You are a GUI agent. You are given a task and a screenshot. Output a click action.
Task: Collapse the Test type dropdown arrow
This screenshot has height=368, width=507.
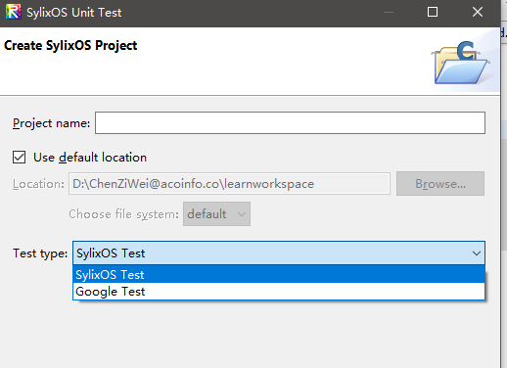point(477,253)
